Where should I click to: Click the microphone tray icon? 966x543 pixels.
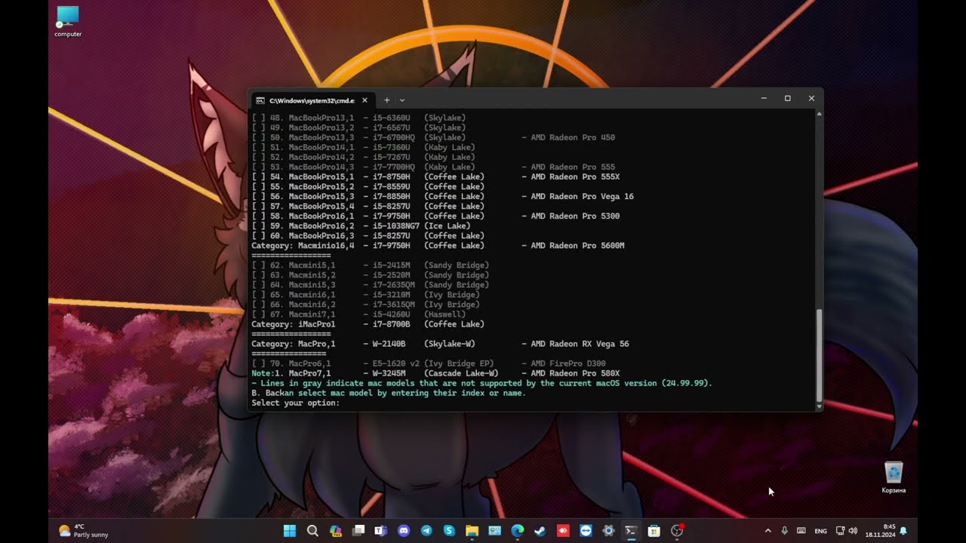pos(785,531)
